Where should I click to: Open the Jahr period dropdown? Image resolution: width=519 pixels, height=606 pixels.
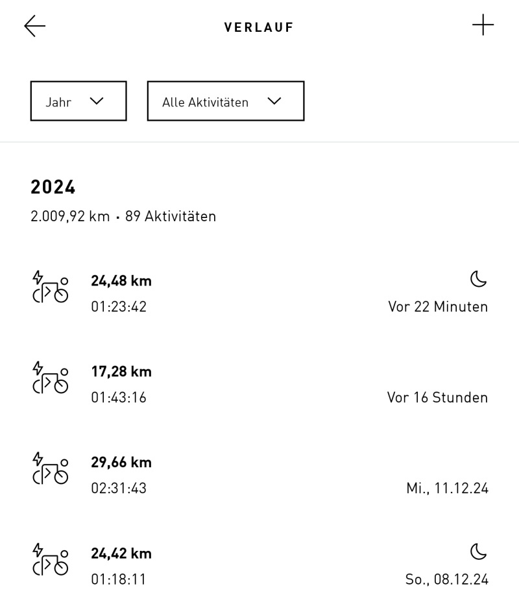click(78, 101)
